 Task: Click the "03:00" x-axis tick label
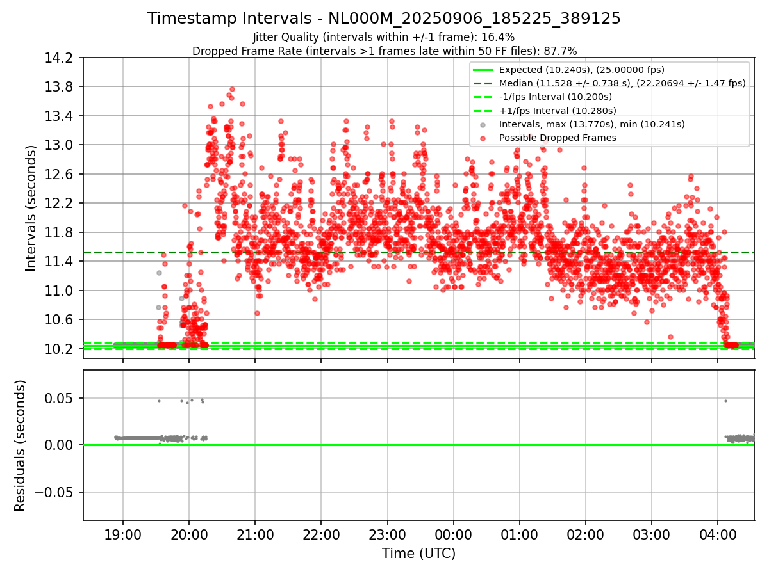coord(652,534)
